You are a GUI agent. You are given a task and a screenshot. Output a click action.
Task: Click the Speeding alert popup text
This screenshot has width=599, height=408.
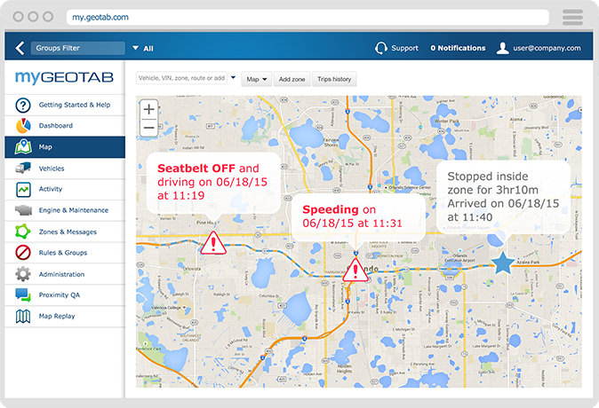352,216
